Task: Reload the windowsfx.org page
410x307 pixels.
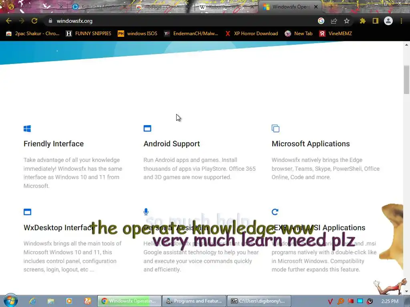Action: click(x=34, y=21)
